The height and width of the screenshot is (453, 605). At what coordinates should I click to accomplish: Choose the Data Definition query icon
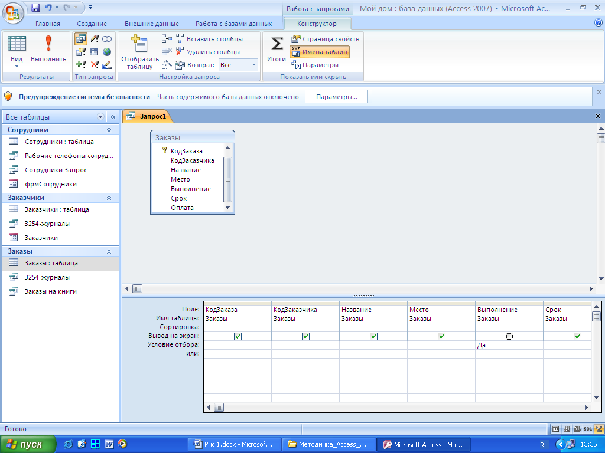(107, 65)
